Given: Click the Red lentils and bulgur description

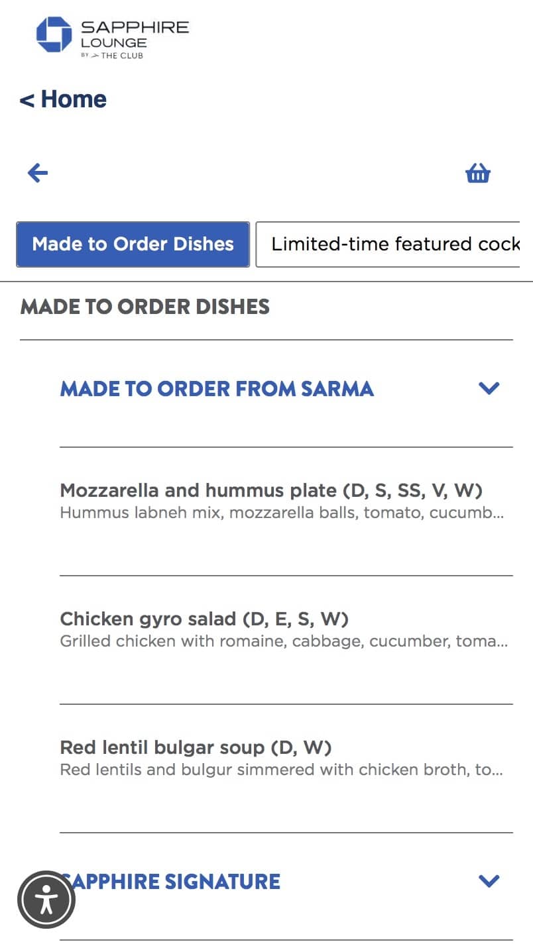Looking at the screenshot, I should point(281,770).
